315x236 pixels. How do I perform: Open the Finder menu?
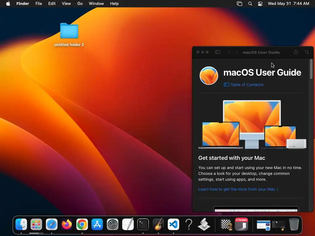23,4
